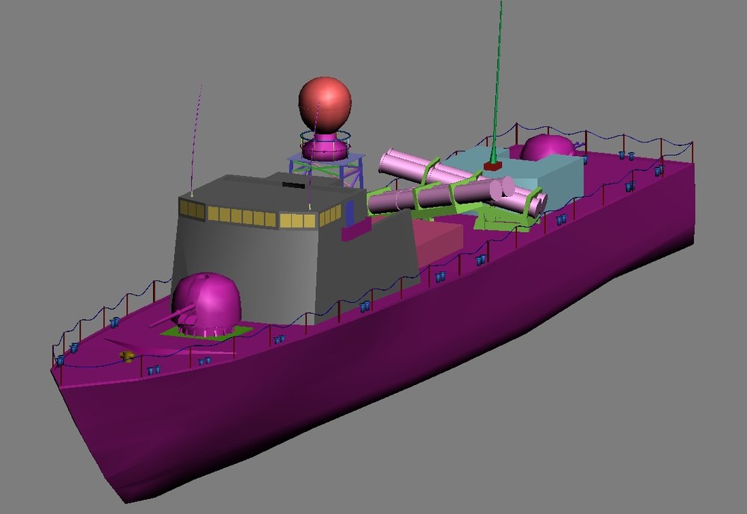The height and width of the screenshot is (514, 747).
Task: Select the yellow anchor fitting on bow
Action: 127,356
